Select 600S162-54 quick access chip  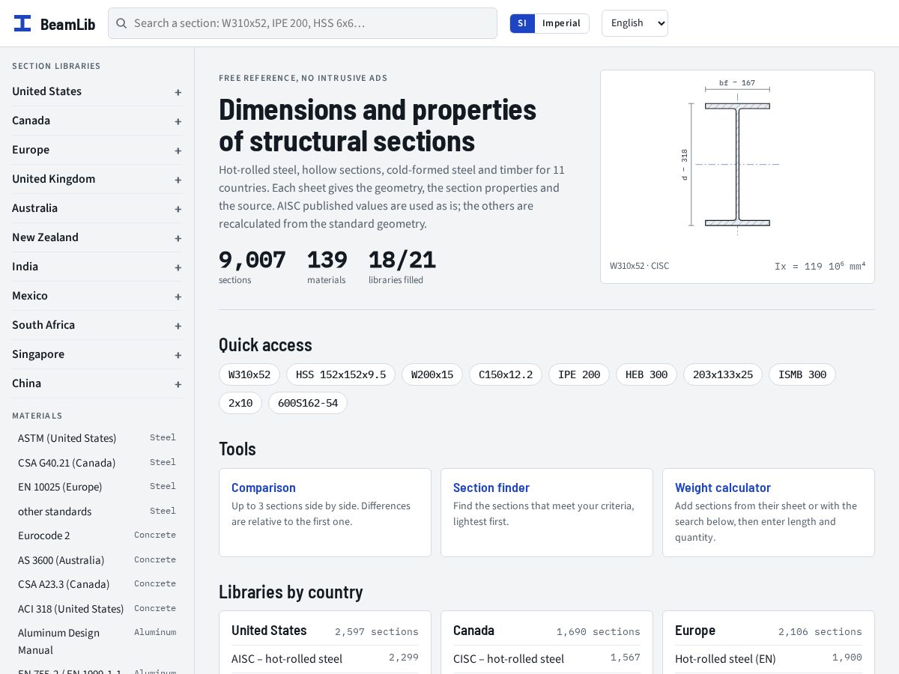point(308,403)
